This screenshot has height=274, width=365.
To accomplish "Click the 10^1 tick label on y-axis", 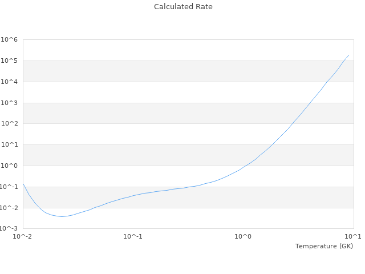I will [x=10, y=144].
